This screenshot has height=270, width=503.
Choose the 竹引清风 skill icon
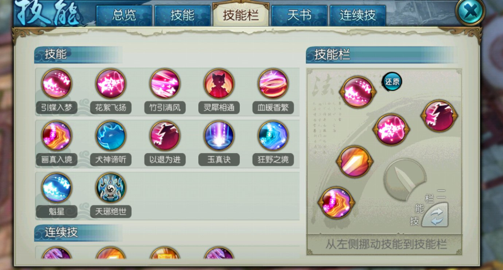point(165,84)
